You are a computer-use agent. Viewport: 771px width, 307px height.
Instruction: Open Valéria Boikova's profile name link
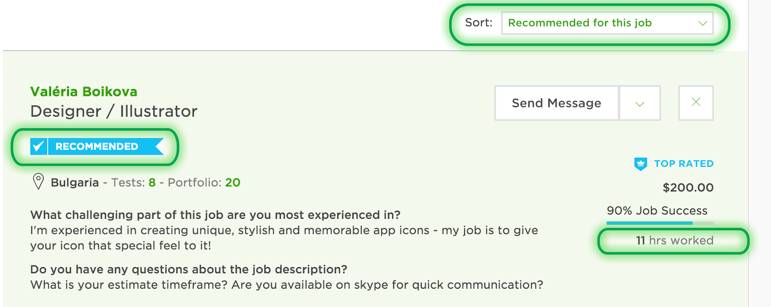pos(84,92)
